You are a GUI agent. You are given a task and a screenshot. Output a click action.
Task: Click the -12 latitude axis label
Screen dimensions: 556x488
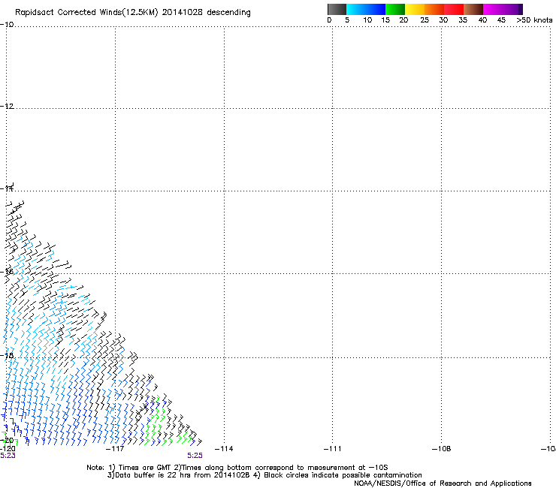(7, 107)
